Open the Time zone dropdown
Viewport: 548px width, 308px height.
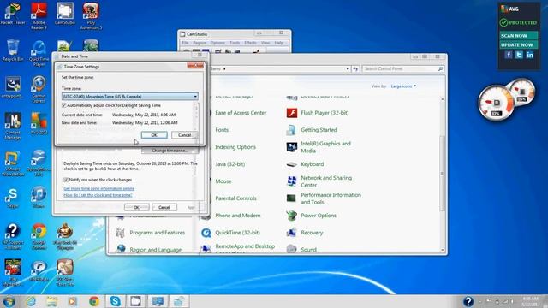tap(129, 97)
